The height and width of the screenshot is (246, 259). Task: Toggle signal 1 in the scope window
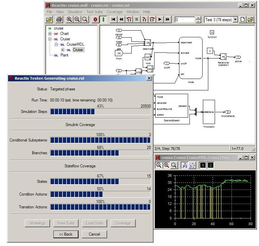pyautogui.click(x=203, y=165)
